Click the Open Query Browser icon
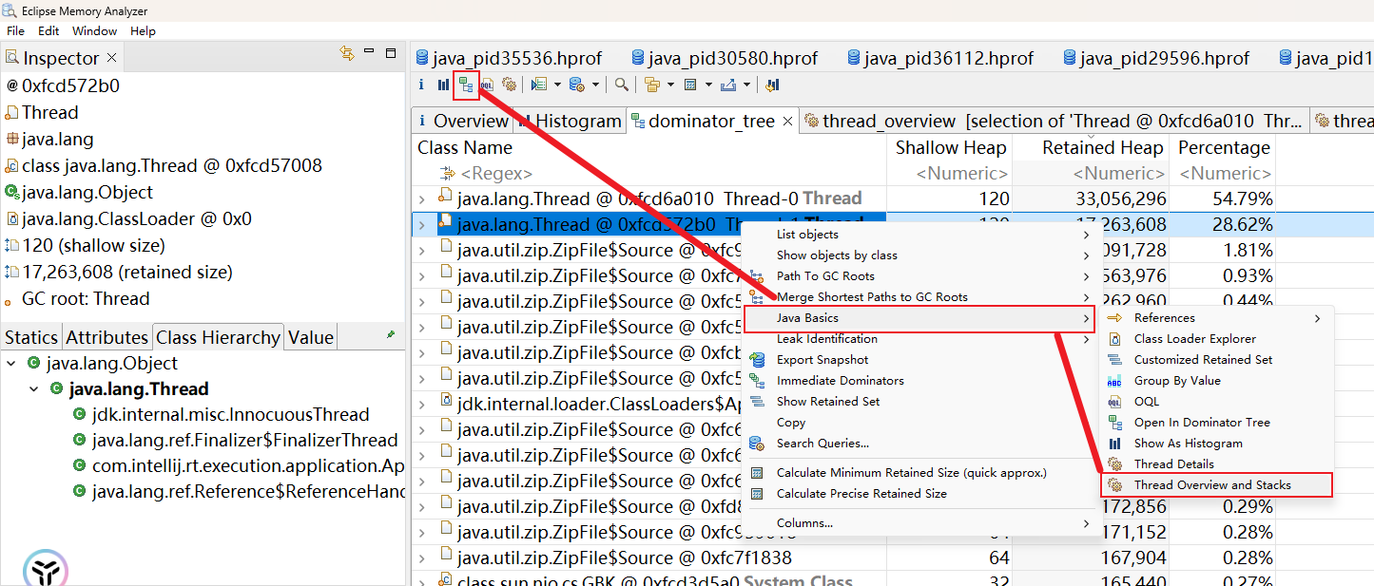Screen dimensions: 1374x586 pyautogui.click(x=576, y=85)
